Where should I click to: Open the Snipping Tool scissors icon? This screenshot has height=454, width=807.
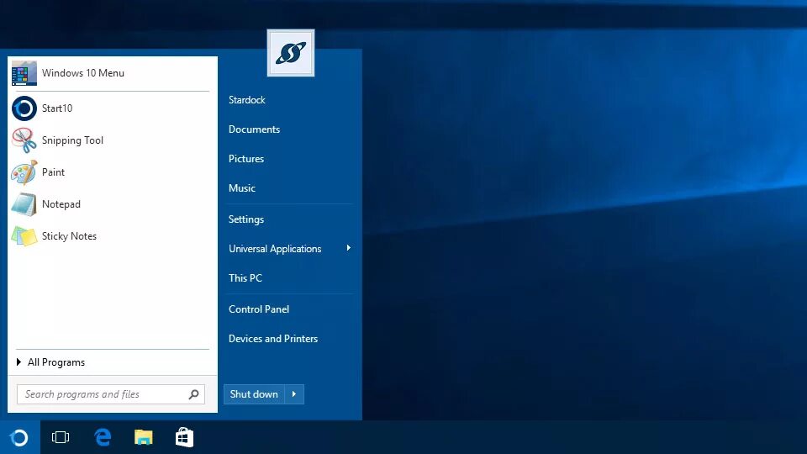point(24,140)
